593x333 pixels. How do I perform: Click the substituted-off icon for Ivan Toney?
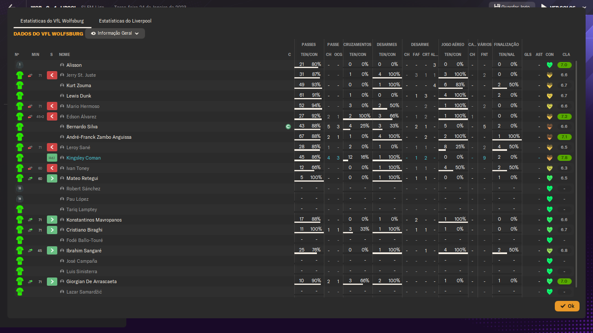coord(52,168)
